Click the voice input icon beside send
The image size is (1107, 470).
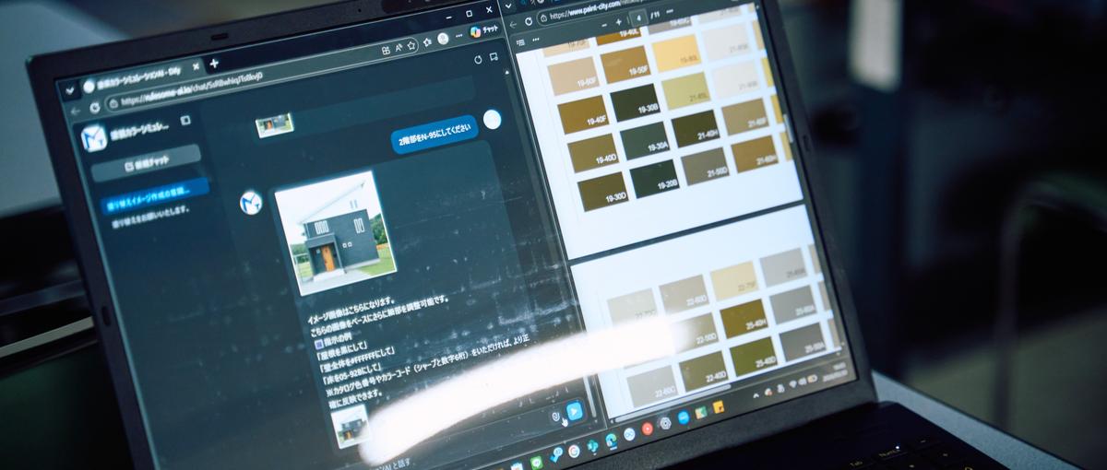tap(556, 416)
